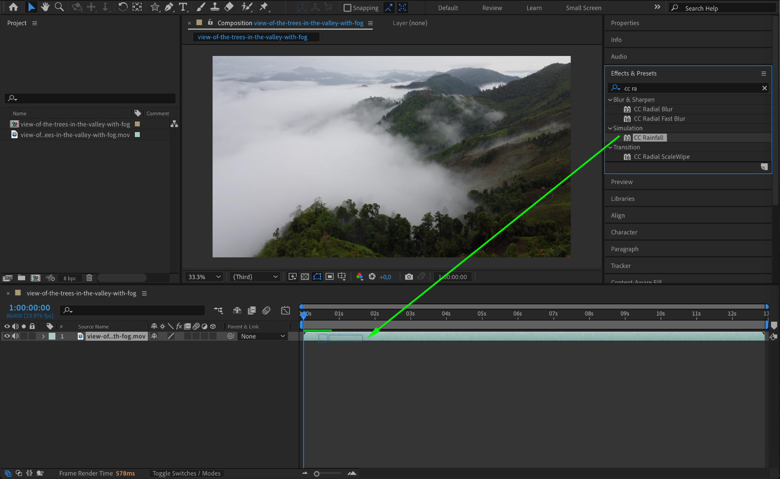
Task: Click the Take Snapshot camera icon
Action: tap(409, 277)
